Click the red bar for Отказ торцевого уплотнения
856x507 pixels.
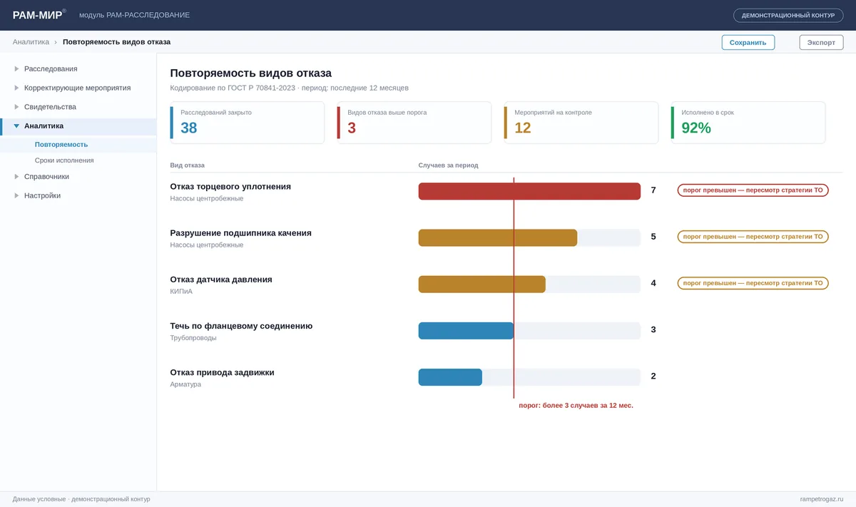[529, 191]
